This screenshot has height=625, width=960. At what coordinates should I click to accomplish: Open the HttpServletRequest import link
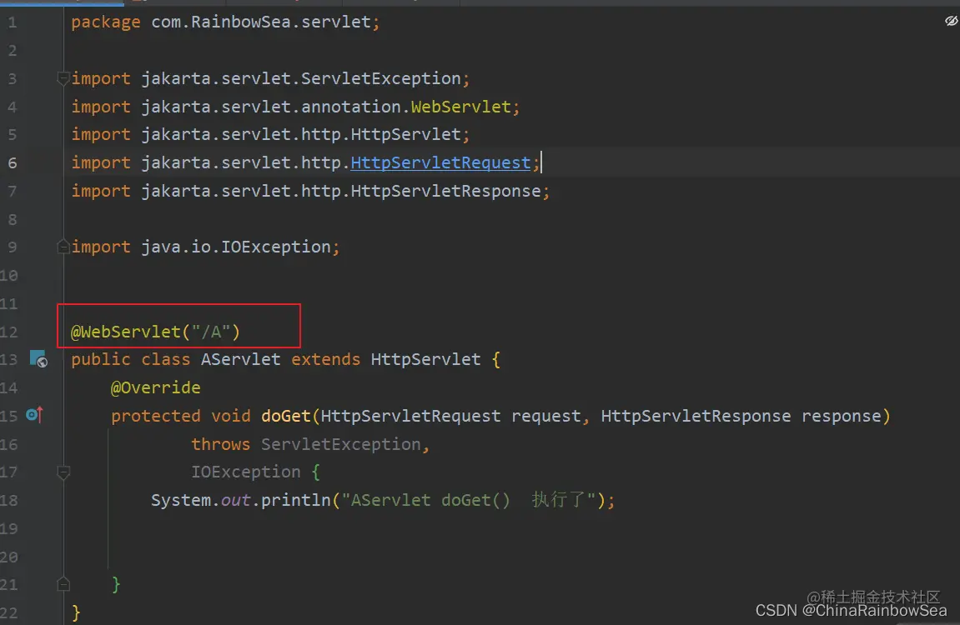click(x=440, y=162)
